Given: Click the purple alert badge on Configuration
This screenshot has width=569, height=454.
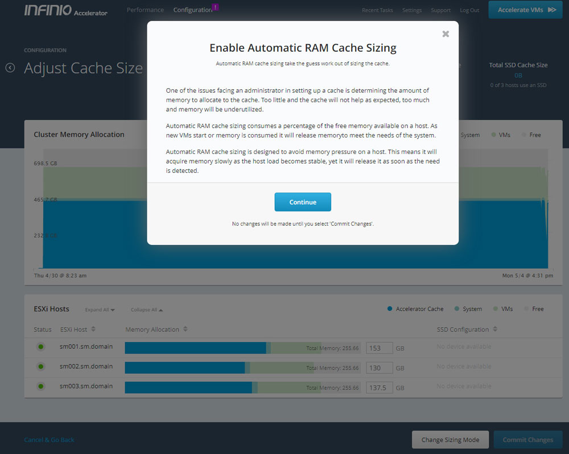Looking at the screenshot, I should coord(215,7).
